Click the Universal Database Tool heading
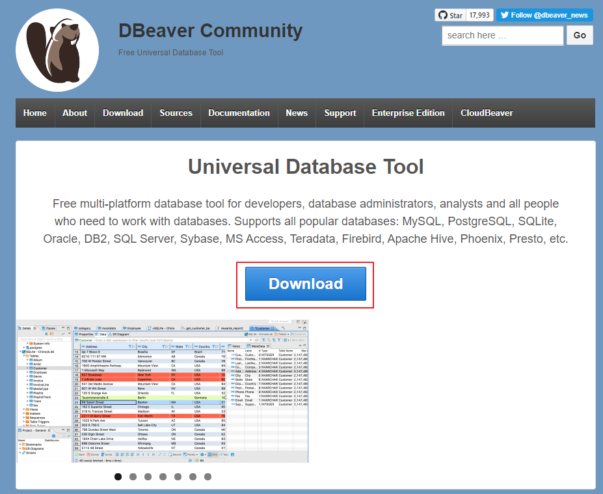Screen dimensions: 603x494 tap(306, 167)
